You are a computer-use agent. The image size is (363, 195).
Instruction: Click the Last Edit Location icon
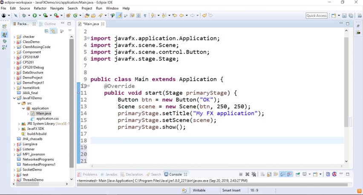click(175, 15)
